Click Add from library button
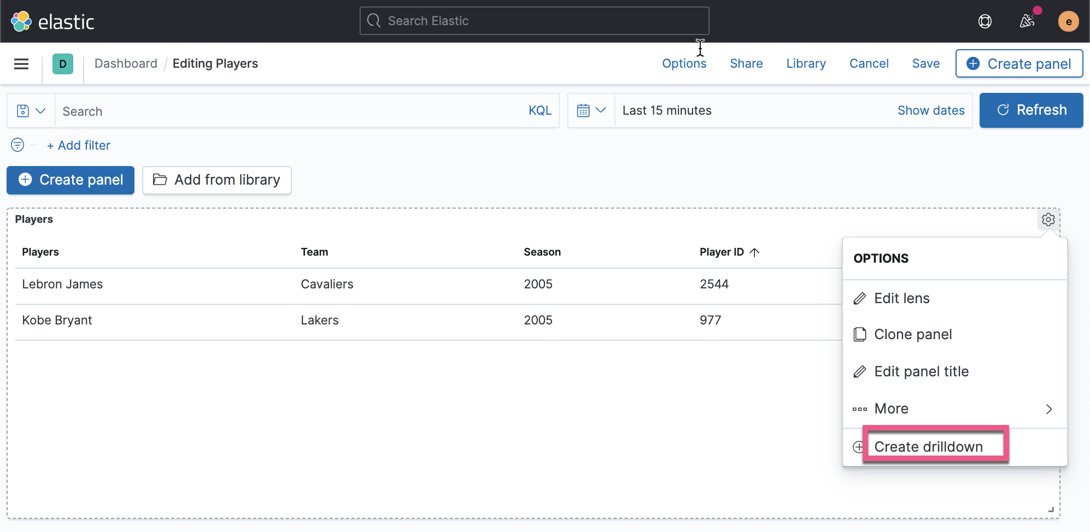This screenshot has height=532, width=1090. tap(217, 180)
